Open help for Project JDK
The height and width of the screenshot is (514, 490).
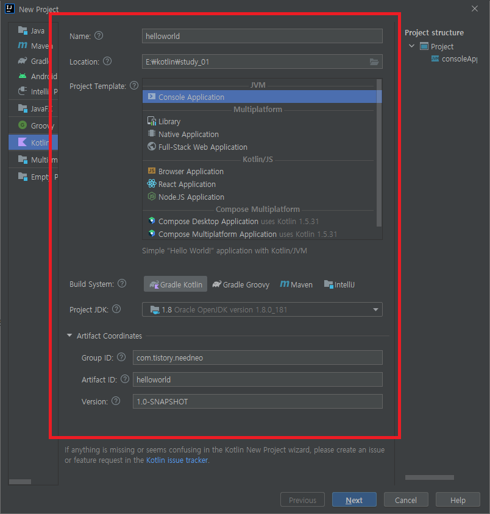point(116,309)
